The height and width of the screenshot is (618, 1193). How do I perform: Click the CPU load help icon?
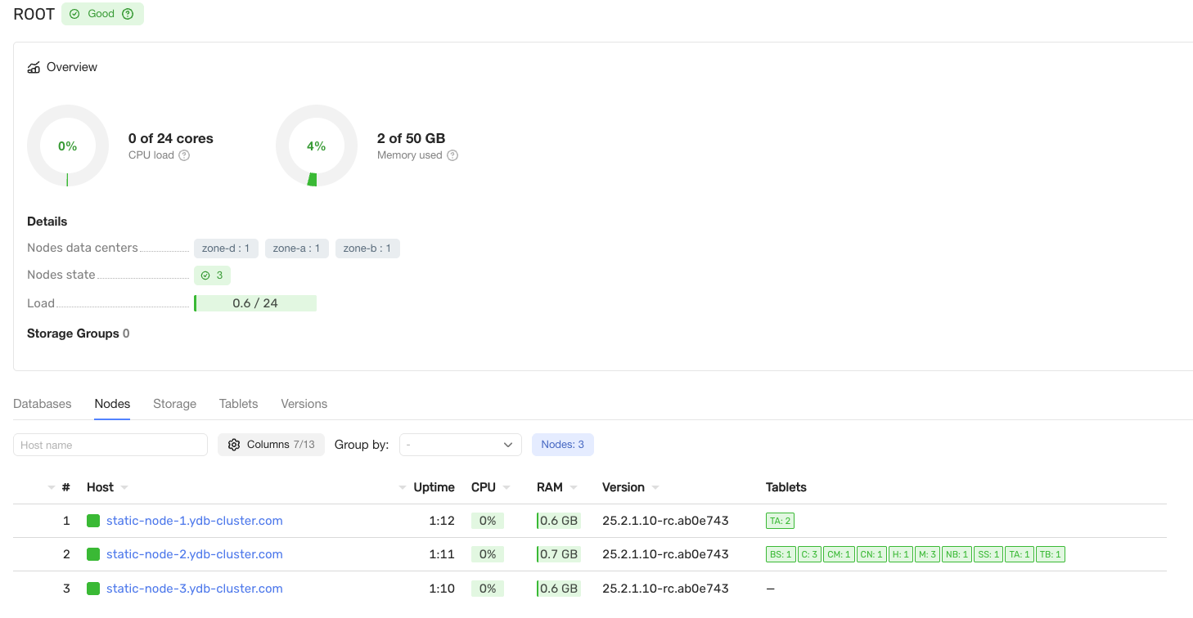pyautogui.click(x=184, y=155)
